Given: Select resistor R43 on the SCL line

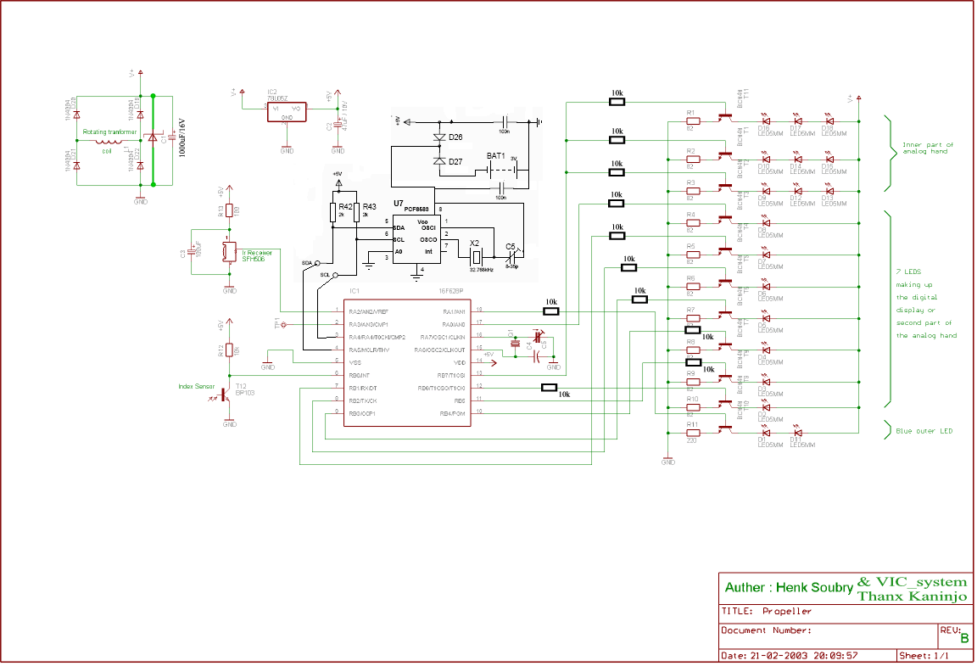Looking at the screenshot, I should click(356, 213).
